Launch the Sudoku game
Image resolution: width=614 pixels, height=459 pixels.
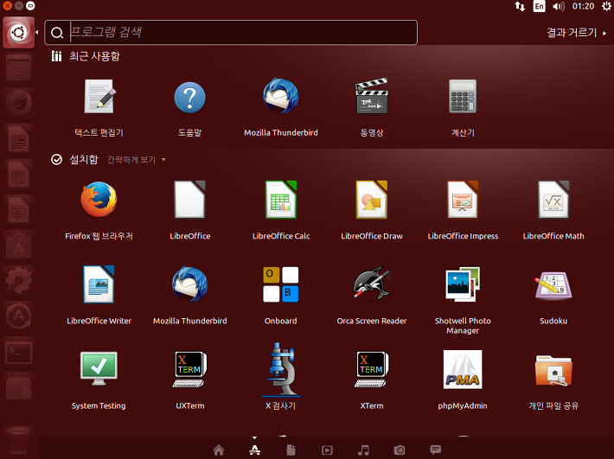coord(553,285)
